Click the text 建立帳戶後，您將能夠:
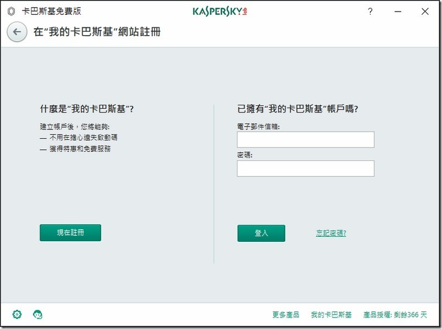Image resolution: width=442 pixels, height=329 pixels. [75, 127]
